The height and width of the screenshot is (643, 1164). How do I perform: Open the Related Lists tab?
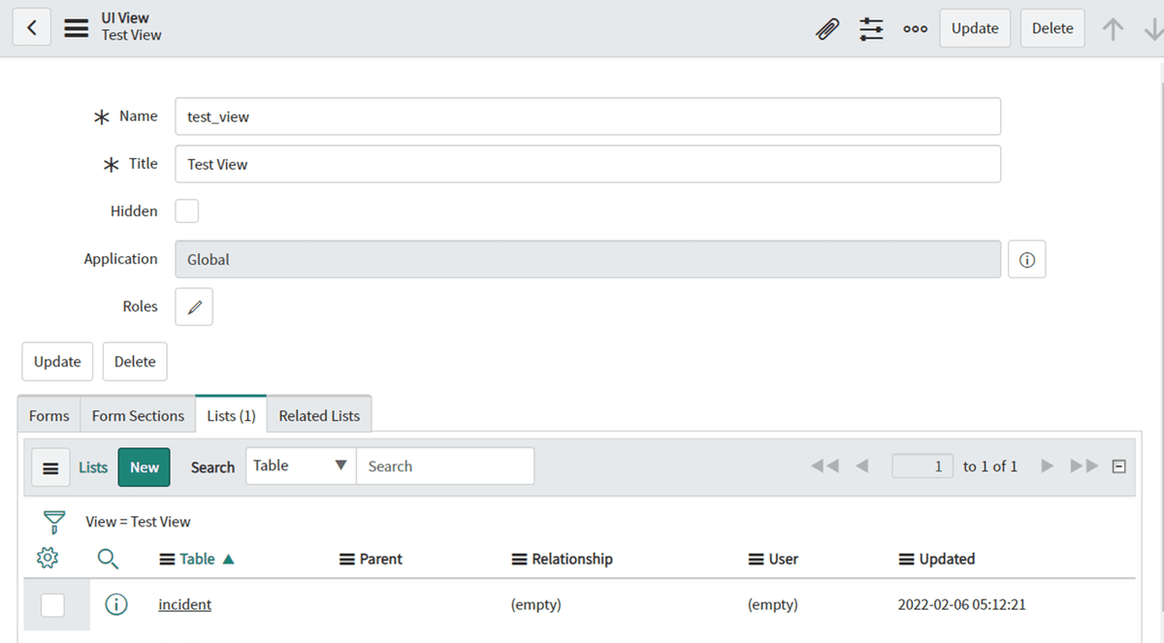click(319, 414)
